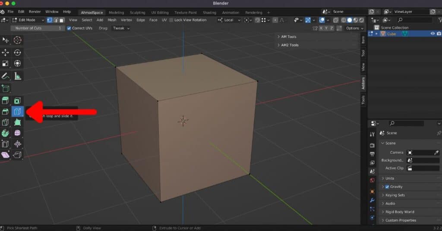
Task: Expand the AM Tools panel
Action: point(289,37)
